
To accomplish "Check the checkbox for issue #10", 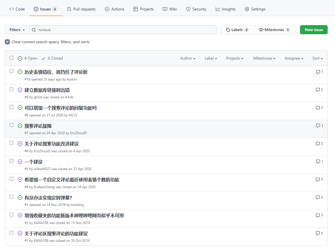I will pyautogui.click(x=12, y=71).
